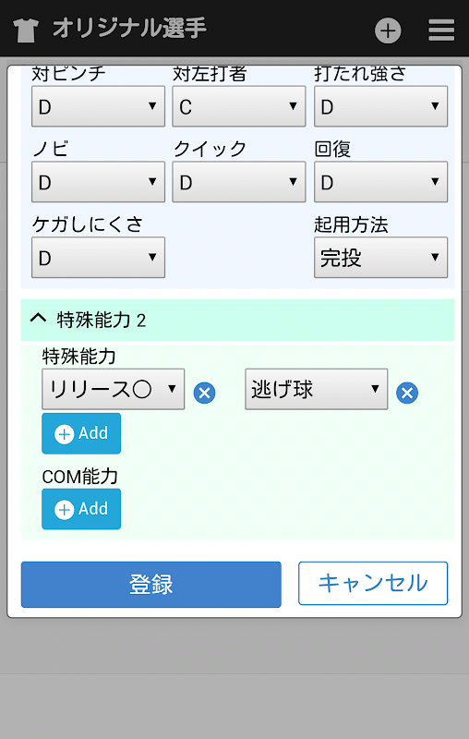Open the クイック dropdown
Image resolution: width=469 pixels, height=739 pixels.
(239, 182)
